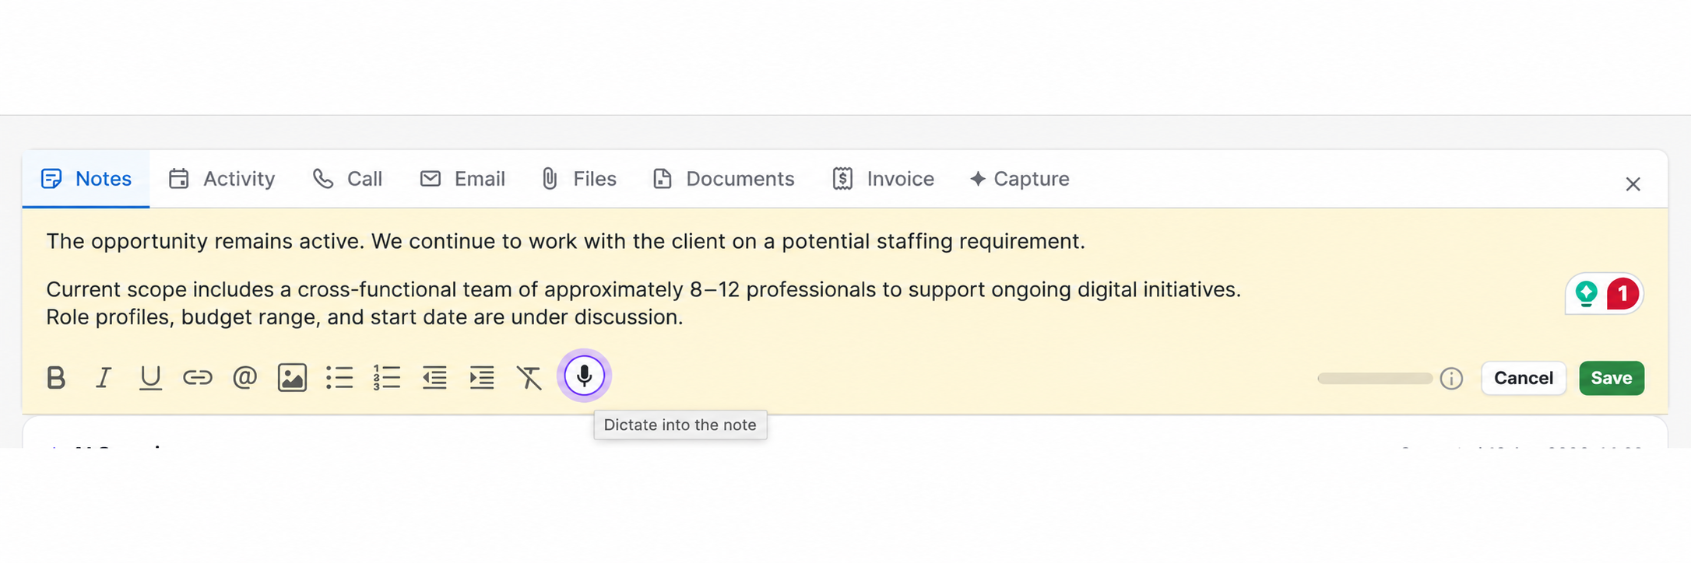The width and height of the screenshot is (1691, 563).
Task: Mention someone with the @ icon
Action: (245, 378)
